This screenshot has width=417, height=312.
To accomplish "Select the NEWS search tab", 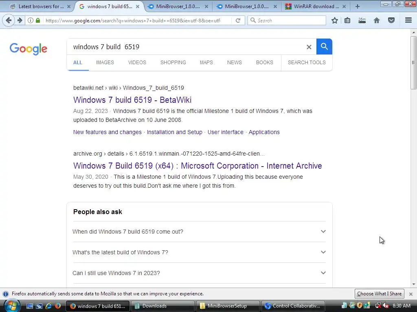I will 234,62.
